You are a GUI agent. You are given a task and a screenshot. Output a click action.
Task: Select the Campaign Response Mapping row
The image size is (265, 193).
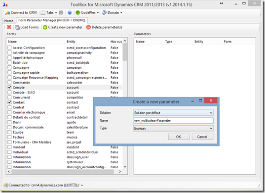[65, 77]
